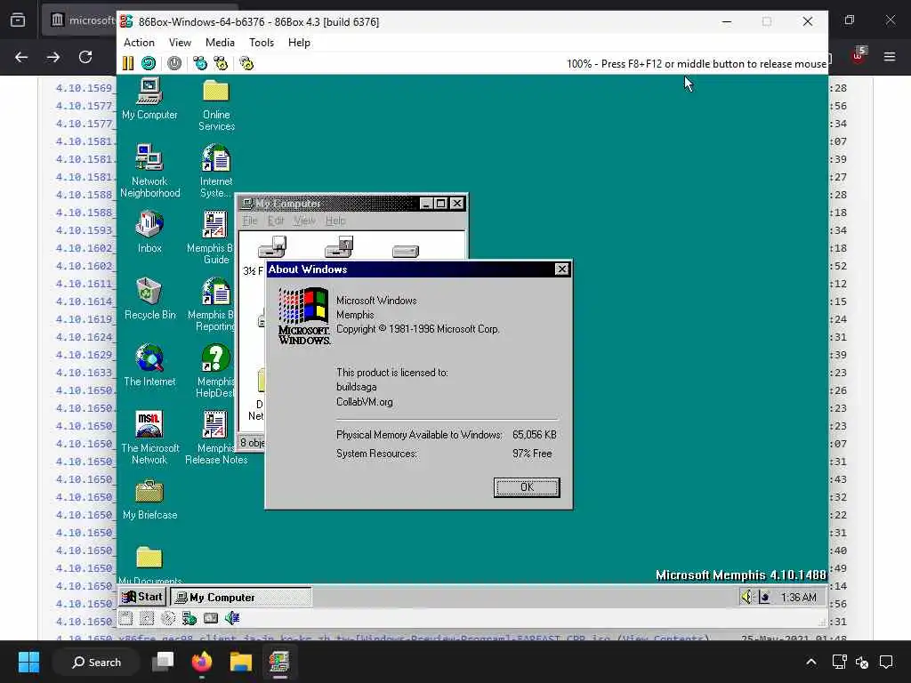Image resolution: width=911 pixels, height=683 pixels.
Task: Click the gray ACPI shutdown power icon
Action: (x=174, y=63)
